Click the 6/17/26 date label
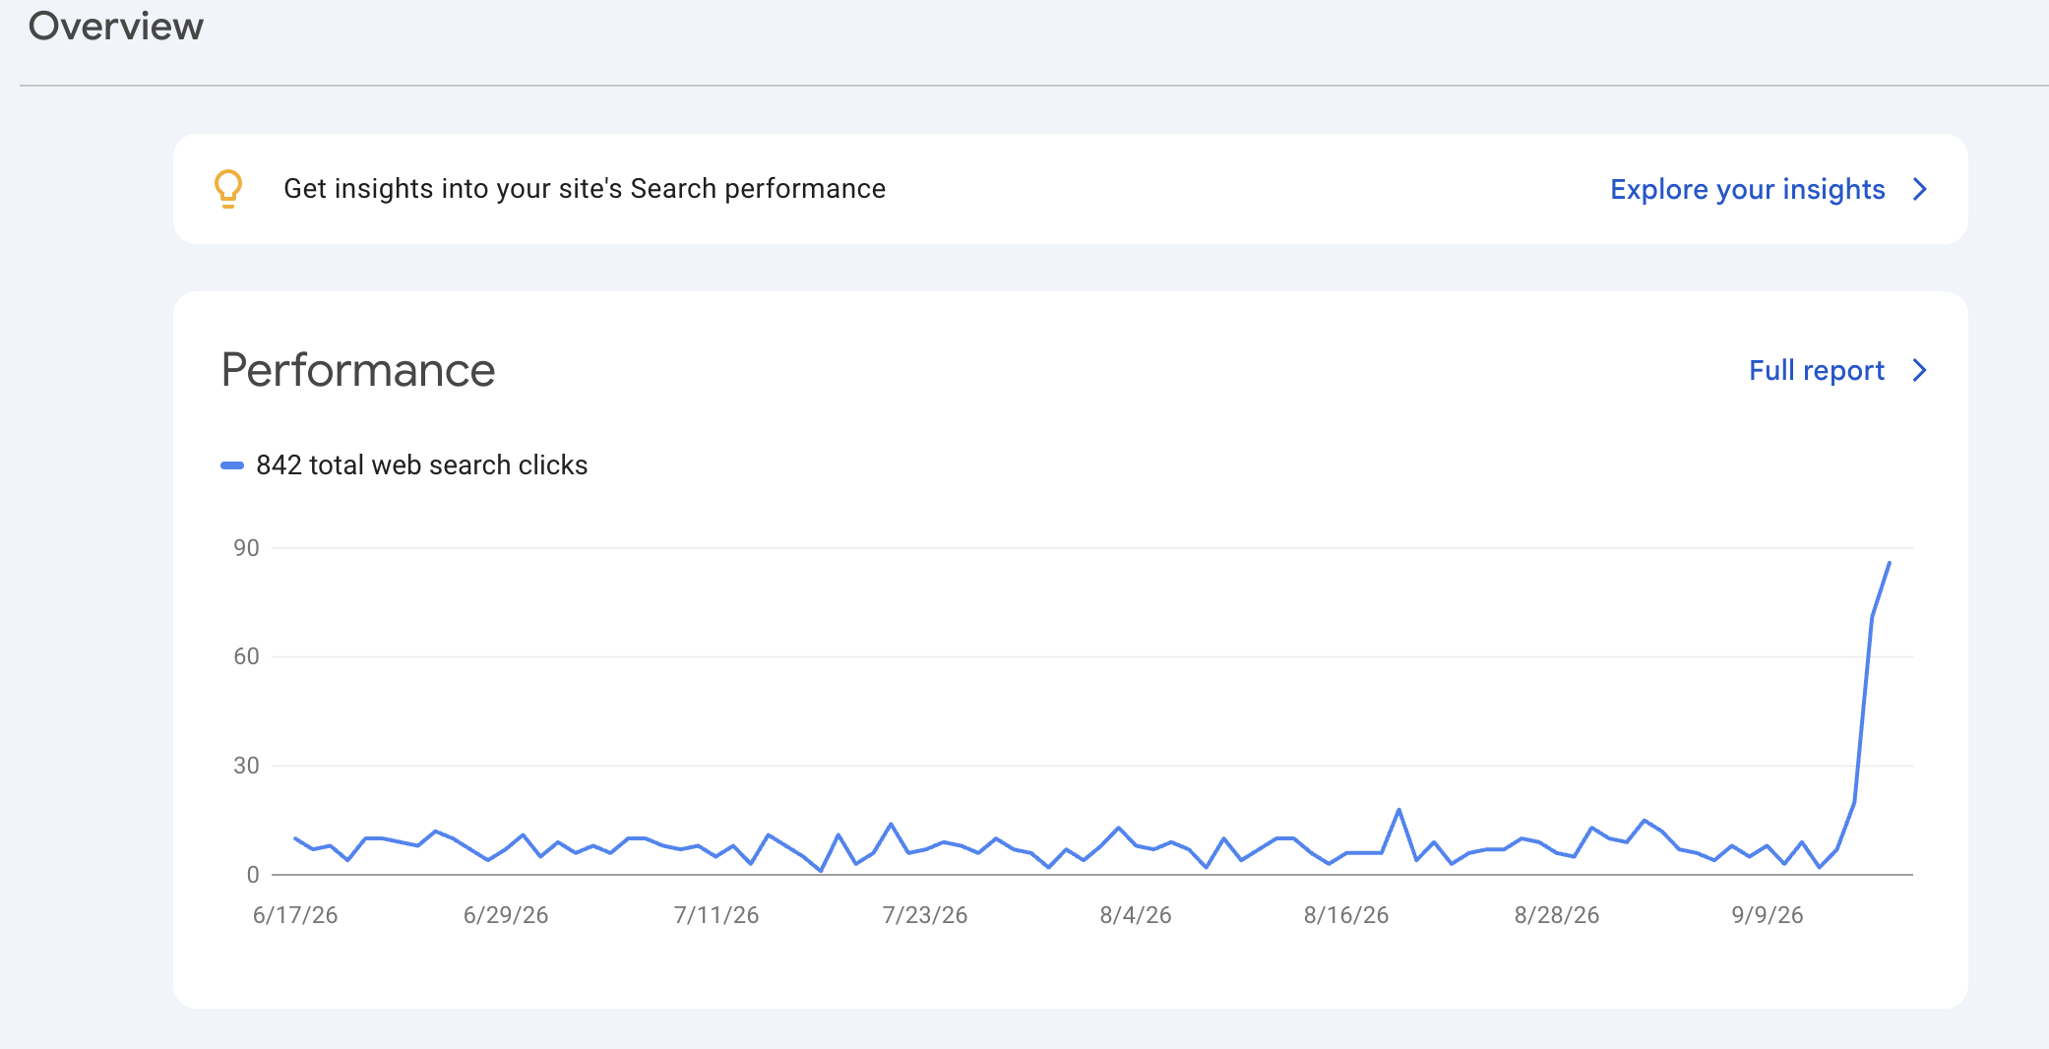This screenshot has width=2049, height=1049. pyautogui.click(x=295, y=915)
